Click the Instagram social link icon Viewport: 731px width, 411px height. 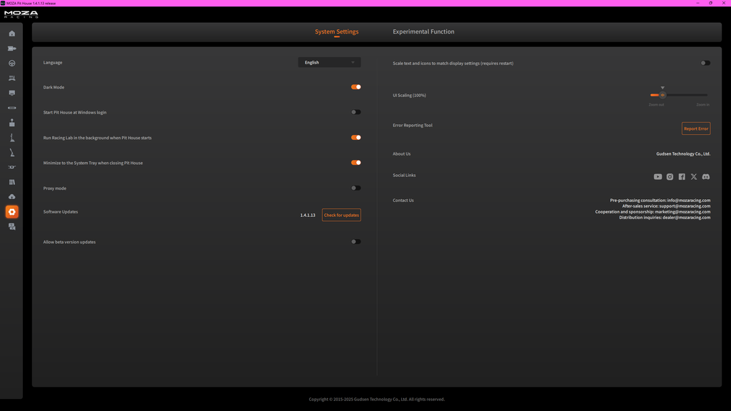click(x=670, y=177)
